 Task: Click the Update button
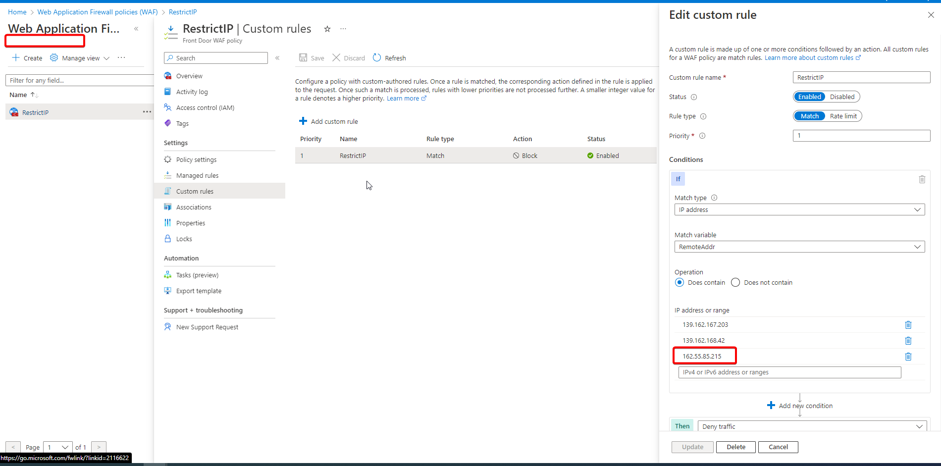point(692,447)
